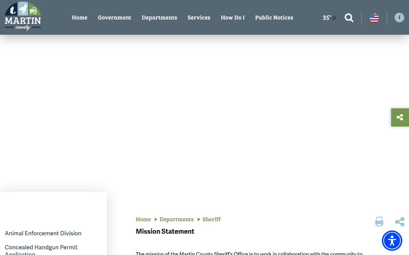Open the How Do I menu

pos(233,18)
